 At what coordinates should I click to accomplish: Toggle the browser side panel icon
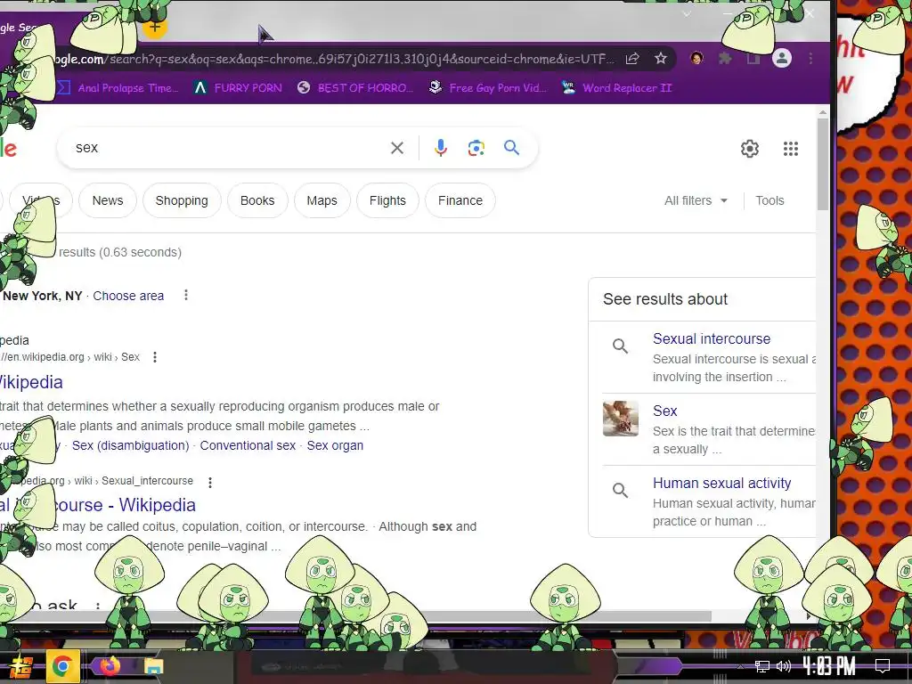(x=753, y=58)
